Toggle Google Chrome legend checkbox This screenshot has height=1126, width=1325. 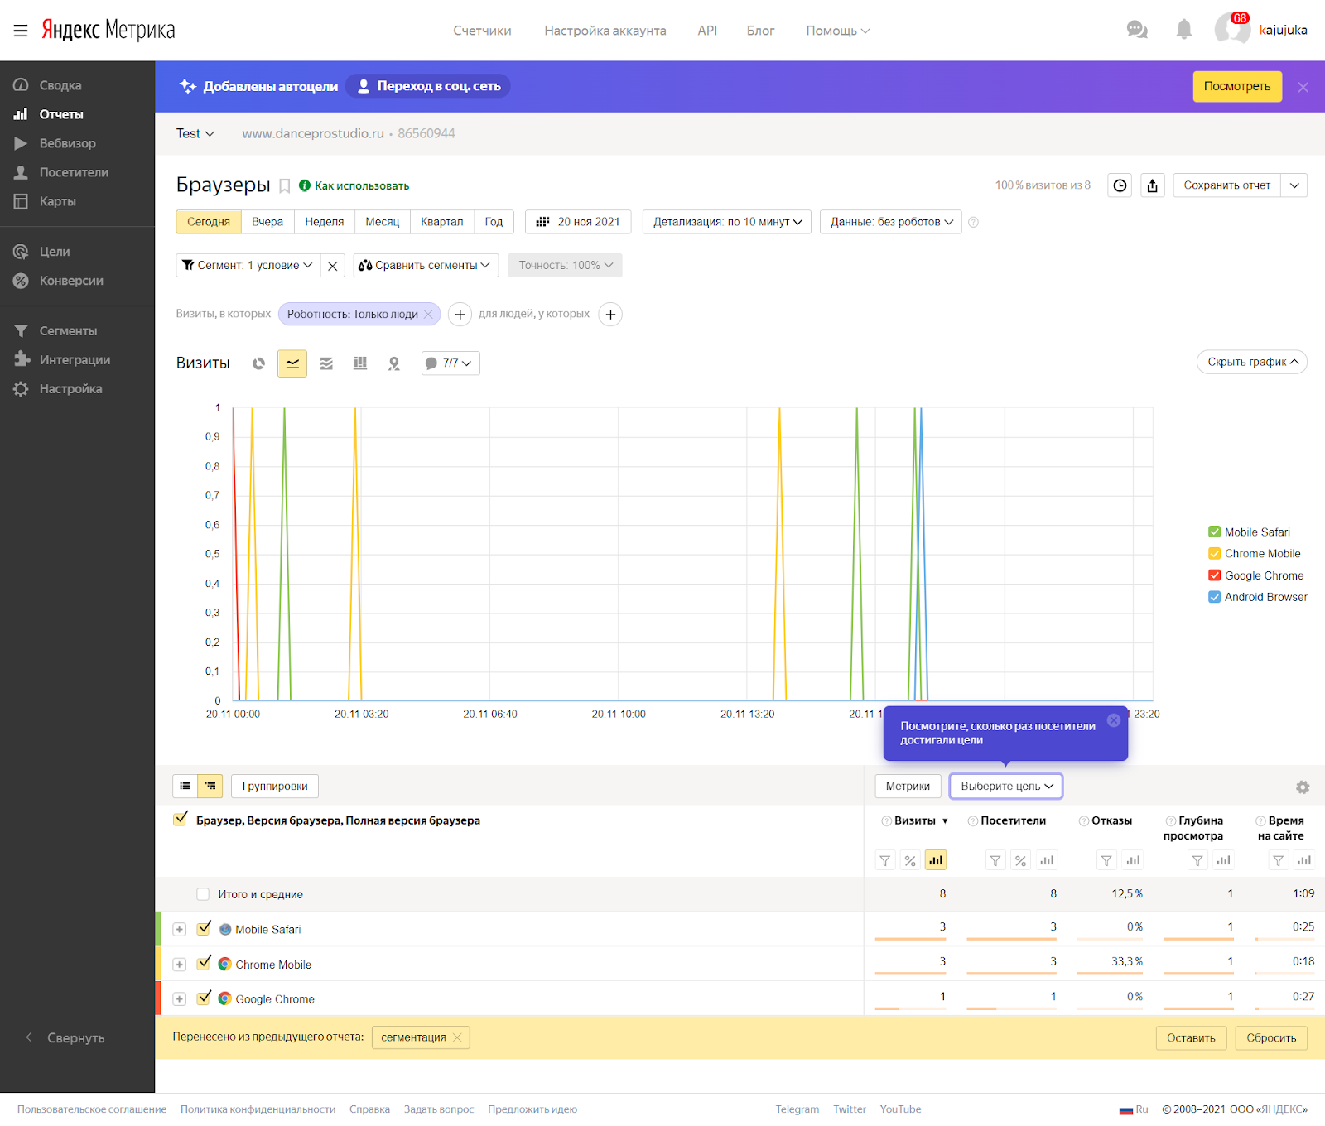click(1214, 575)
